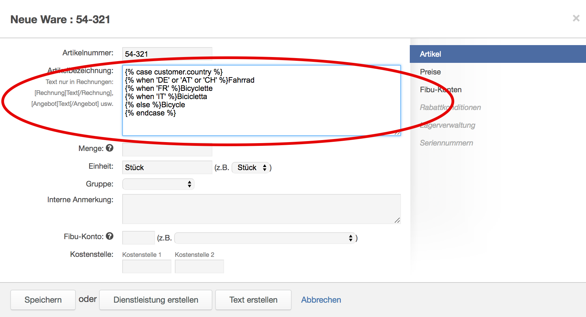Click into the Menge input field
This screenshot has height=317, width=586.
pos(167,150)
